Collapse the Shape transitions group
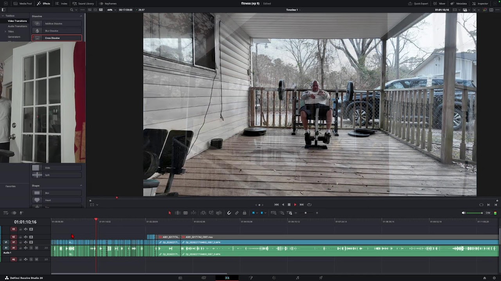The height and width of the screenshot is (281, 501). 81,185
